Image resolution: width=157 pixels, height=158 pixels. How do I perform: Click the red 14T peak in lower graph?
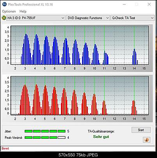pyautogui.click(x=134, y=107)
